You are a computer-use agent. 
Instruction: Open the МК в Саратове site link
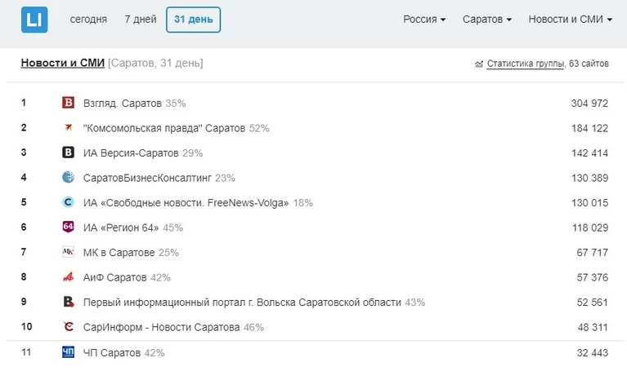[x=119, y=253]
